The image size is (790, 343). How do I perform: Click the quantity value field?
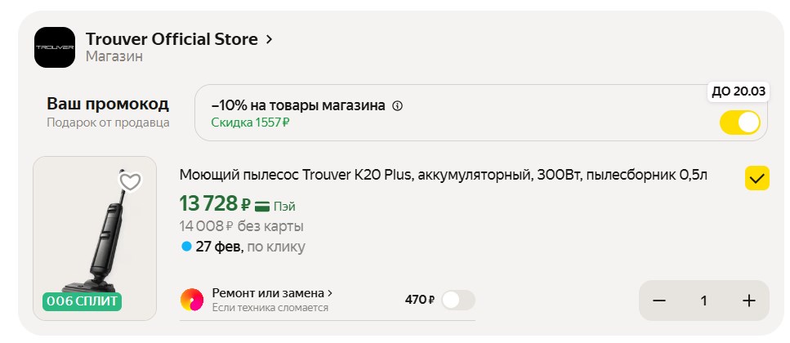point(703,301)
